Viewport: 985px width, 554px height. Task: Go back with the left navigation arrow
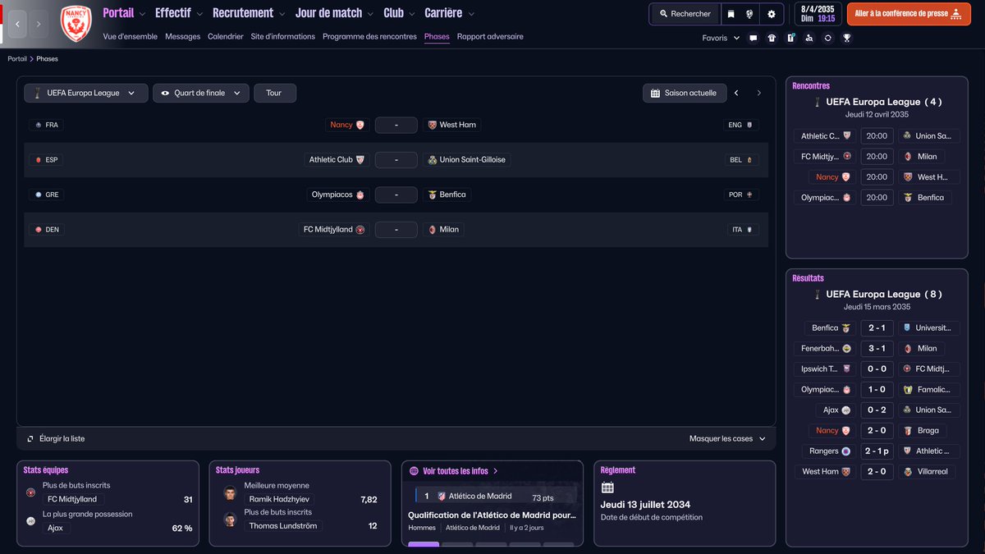point(17,24)
